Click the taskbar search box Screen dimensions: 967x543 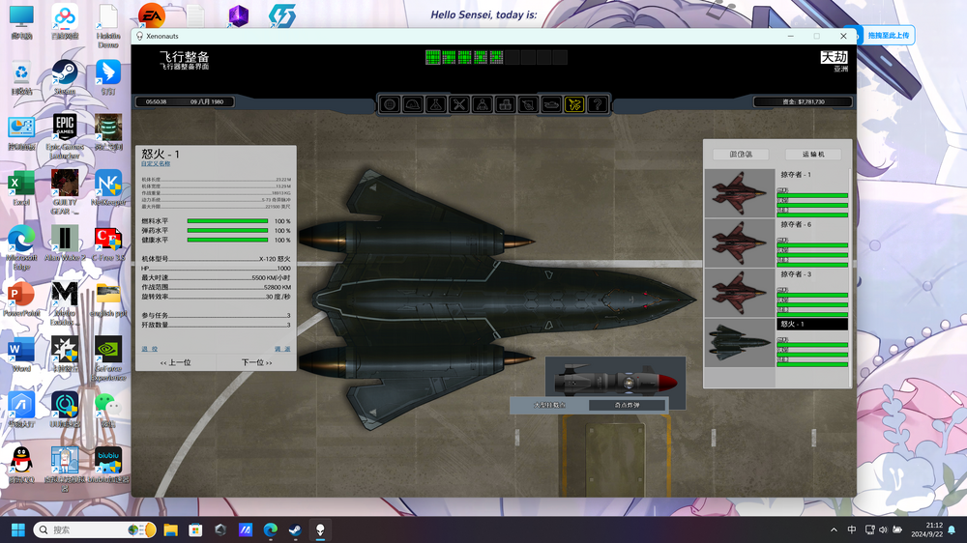(95, 530)
